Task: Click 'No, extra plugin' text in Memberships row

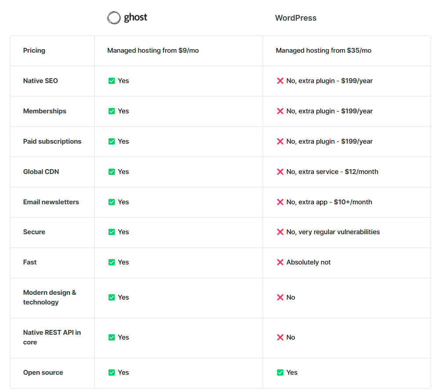Action: [311, 111]
